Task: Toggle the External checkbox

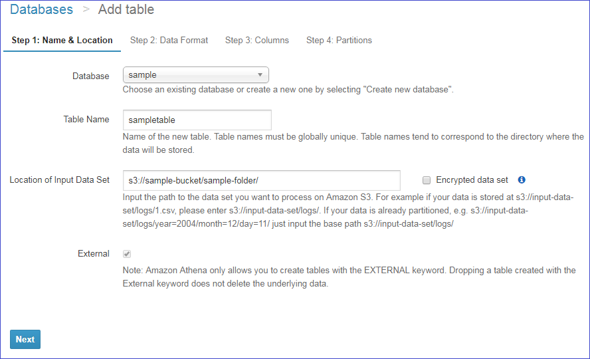Action: [x=127, y=254]
